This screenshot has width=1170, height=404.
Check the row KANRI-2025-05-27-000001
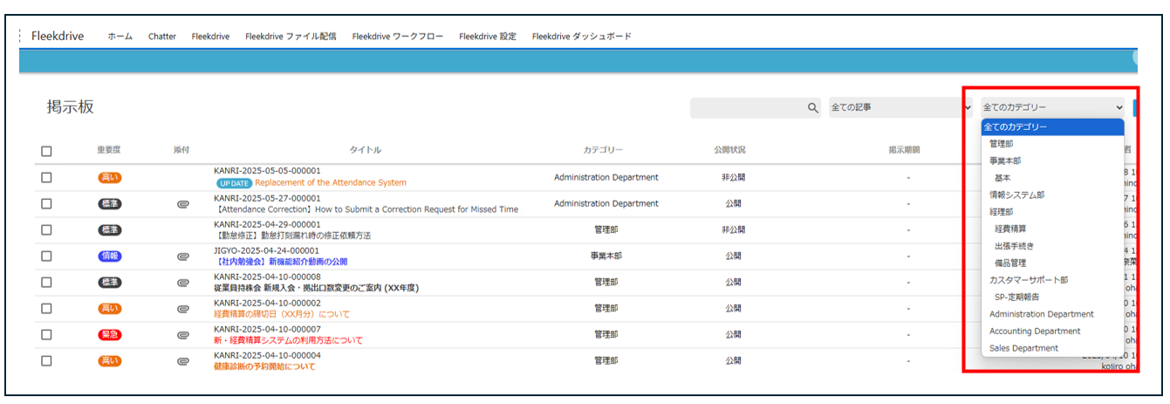coord(46,203)
